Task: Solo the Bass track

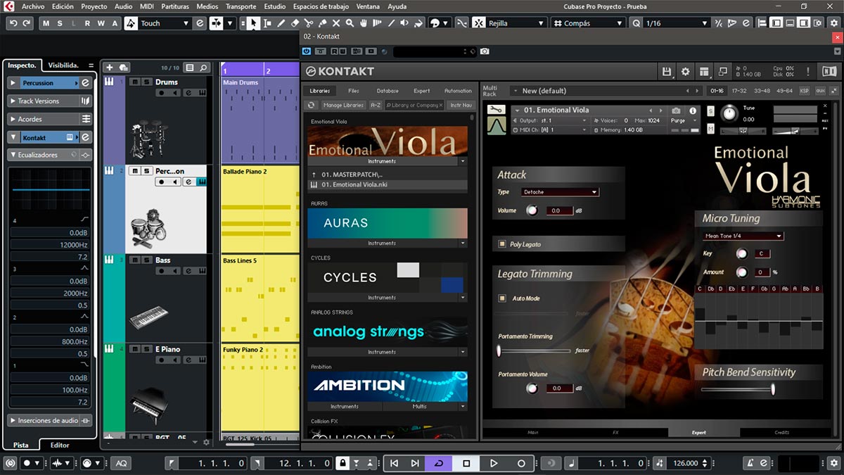Action: point(146,260)
